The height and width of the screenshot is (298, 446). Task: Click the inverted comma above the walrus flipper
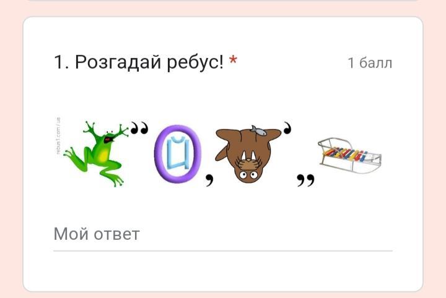pos(287,128)
